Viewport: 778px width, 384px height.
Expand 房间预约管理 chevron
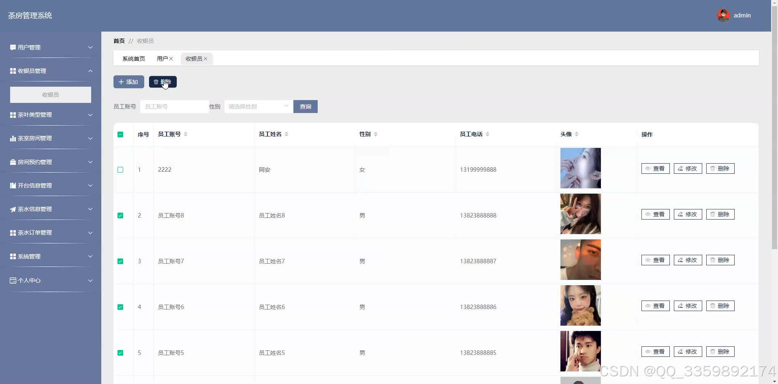pos(90,162)
